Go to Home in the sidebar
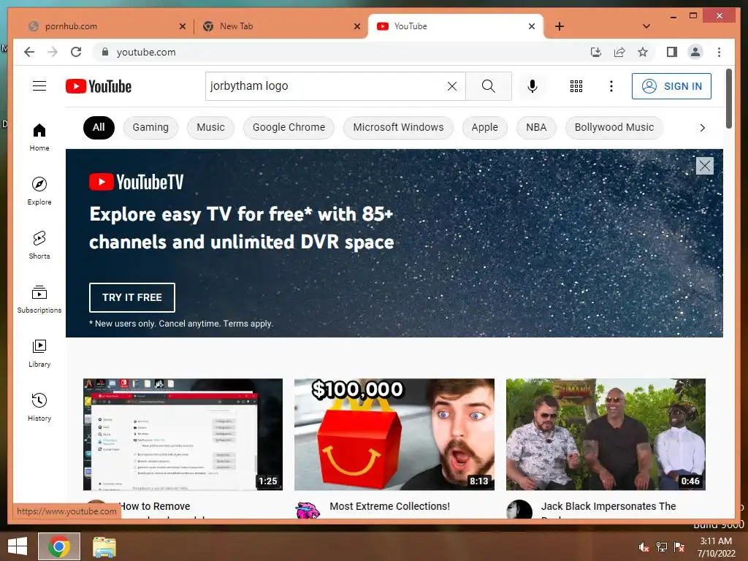748x561 pixels. click(x=39, y=137)
